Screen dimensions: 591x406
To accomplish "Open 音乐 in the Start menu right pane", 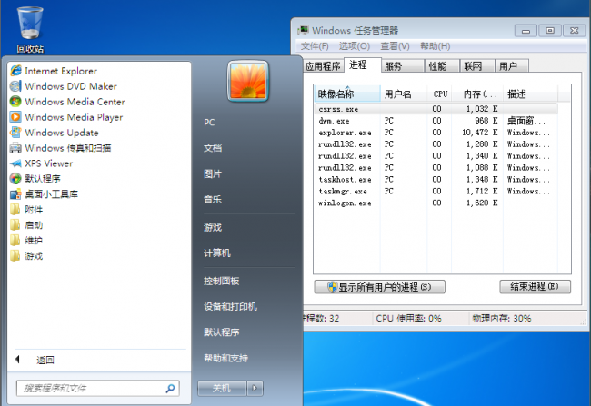I will (213, 200).
